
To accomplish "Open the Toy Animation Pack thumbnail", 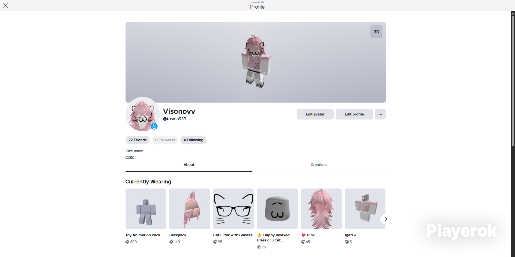I will point(146,209).
